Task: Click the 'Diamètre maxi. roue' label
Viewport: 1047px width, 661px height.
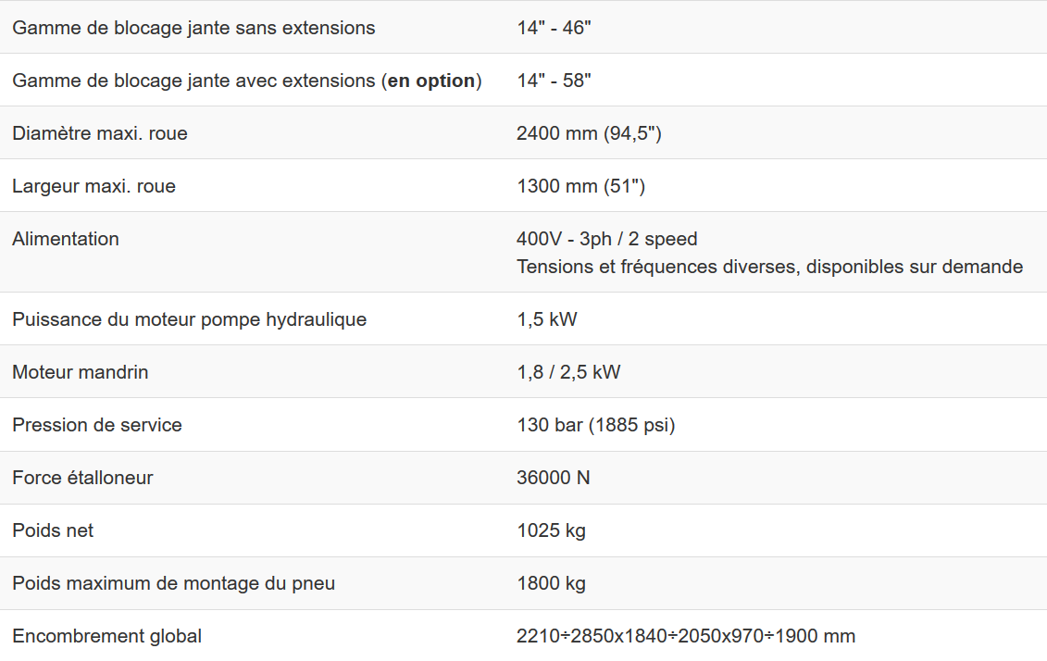Action: 100,133
